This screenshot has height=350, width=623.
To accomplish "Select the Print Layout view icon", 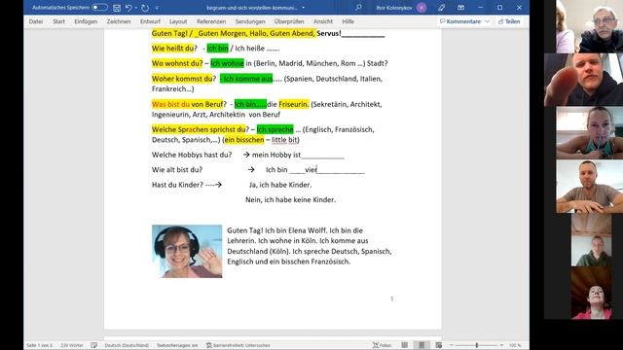I will (421, 345).
